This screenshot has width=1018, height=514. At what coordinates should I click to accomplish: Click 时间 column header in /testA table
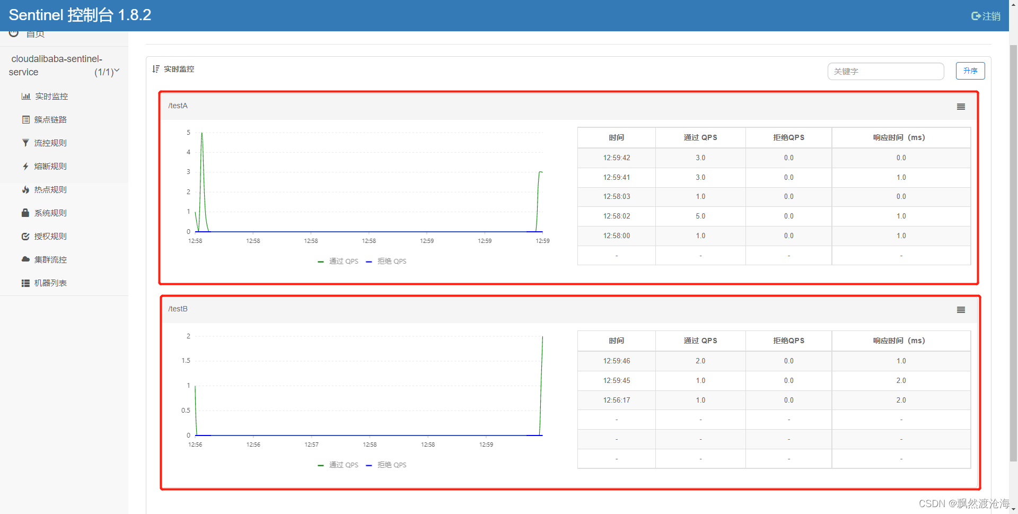point(617,137)
